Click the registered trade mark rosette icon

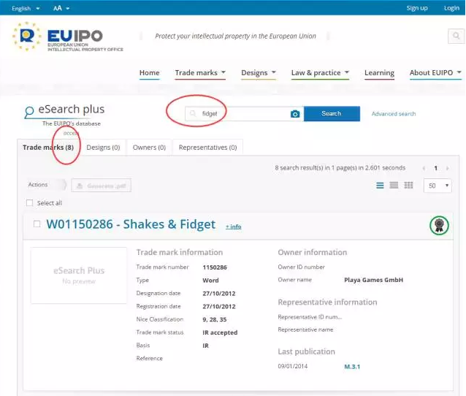click(439, 225)
